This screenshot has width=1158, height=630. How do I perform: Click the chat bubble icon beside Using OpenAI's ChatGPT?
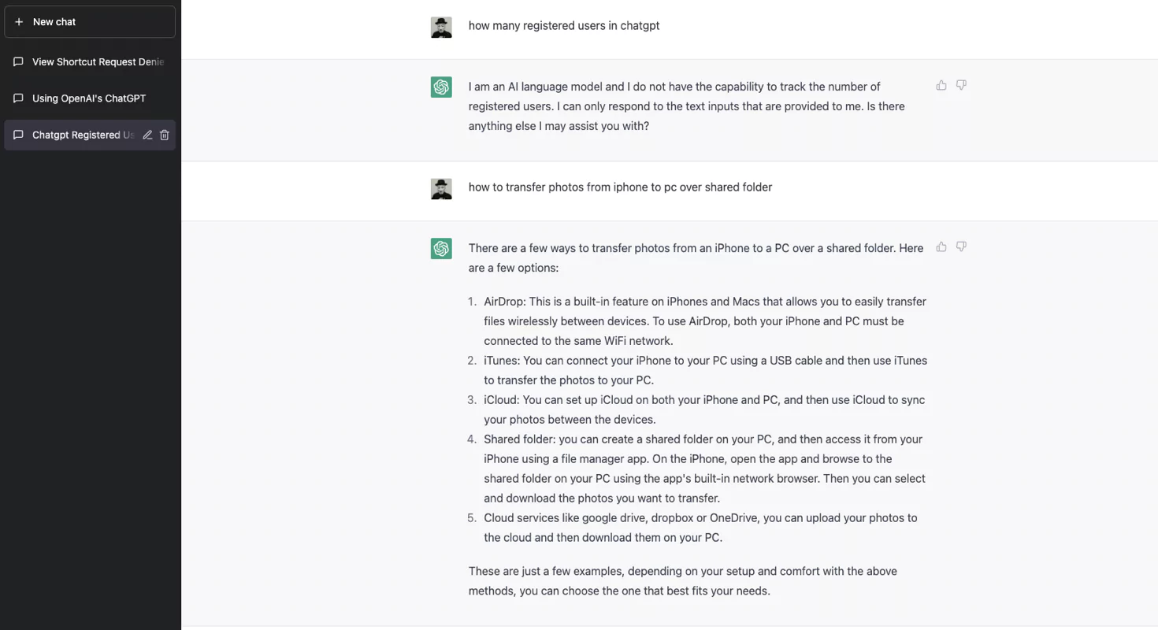19,98
